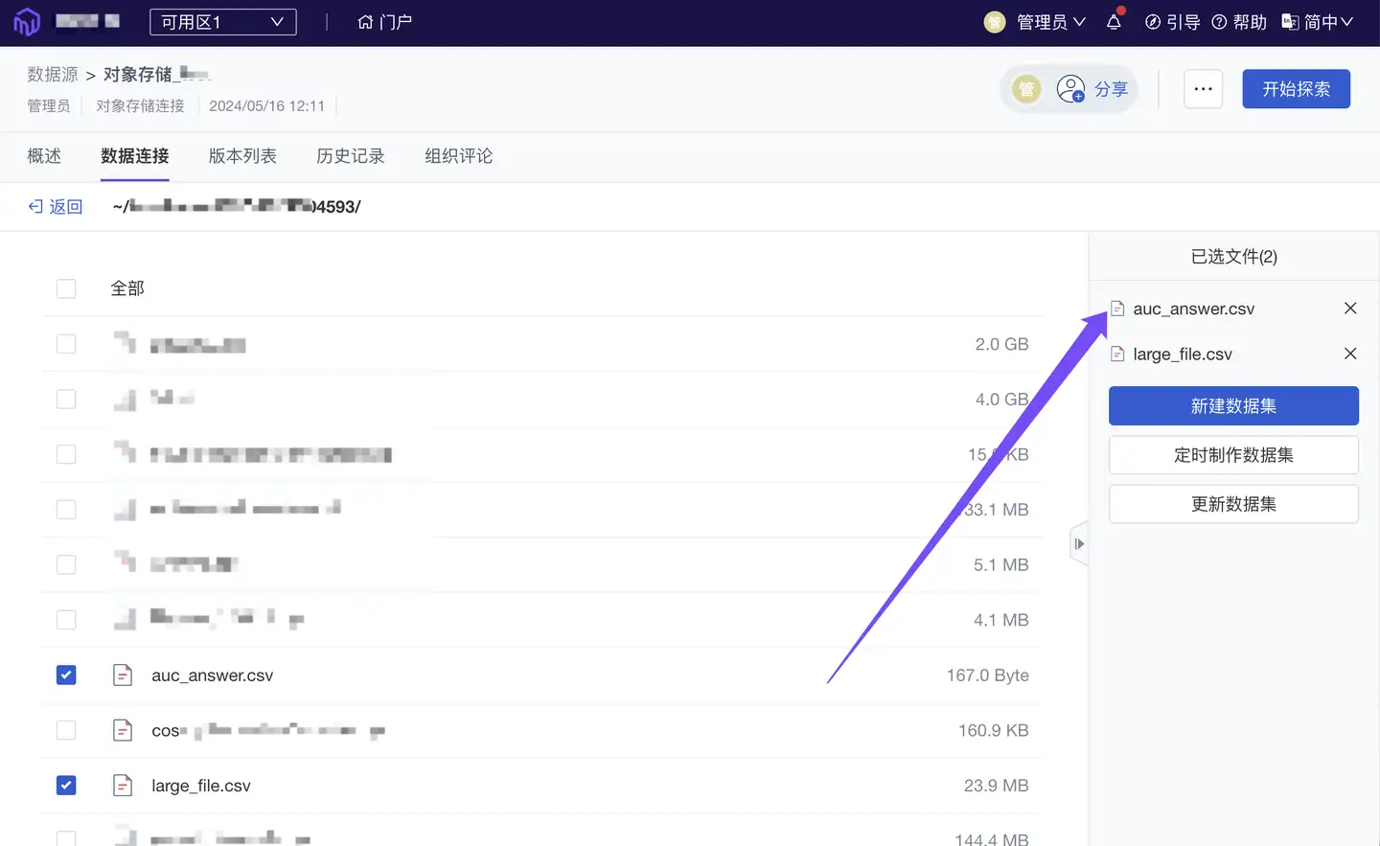Switch to the 版本列表 tab
The width and height of the screenshot is (1380, 846).
pos(242,156)
